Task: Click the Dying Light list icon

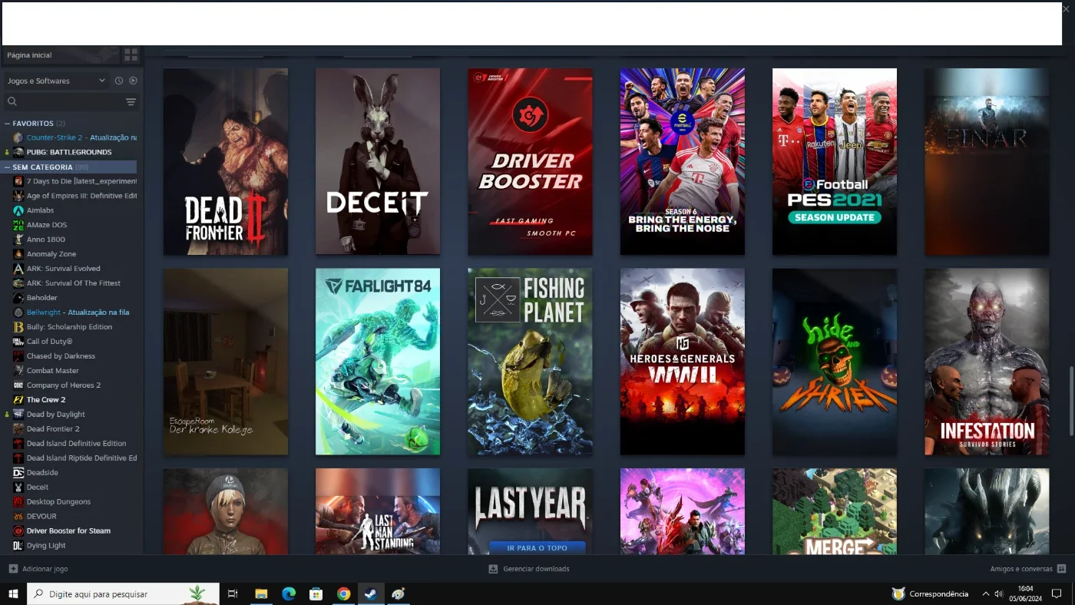Action: 18,546
